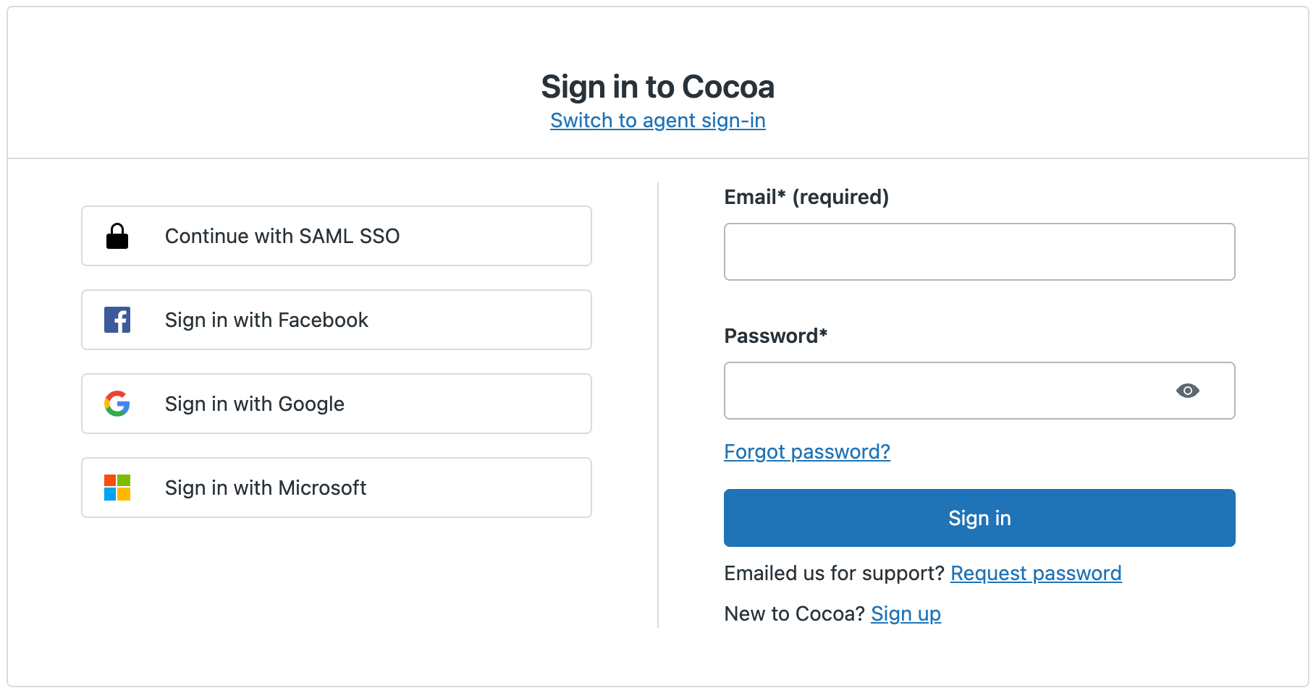This screenshot has height=693, width=1316.
Task: Continue with SAML SSO
Action: tap(336, 236)
